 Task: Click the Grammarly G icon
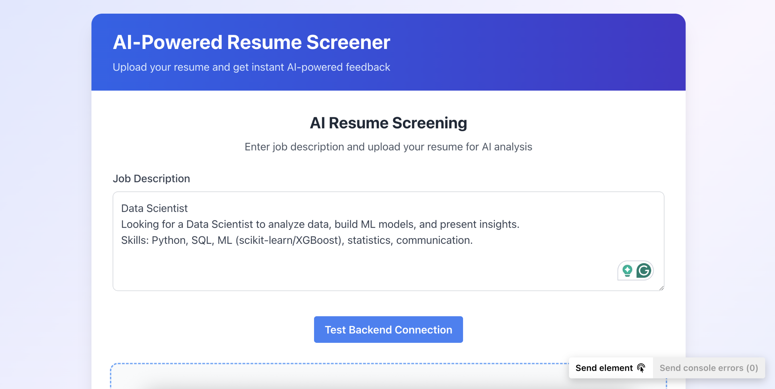(x=644, y=270)
